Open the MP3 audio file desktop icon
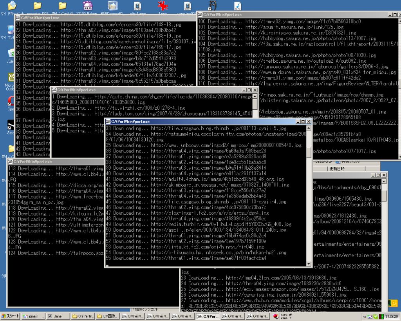Screen dimensions: 401x321 pos(237,5)
